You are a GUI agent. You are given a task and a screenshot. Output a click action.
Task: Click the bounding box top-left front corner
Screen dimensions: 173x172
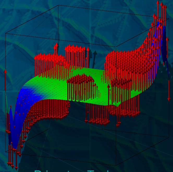[5, 33]
